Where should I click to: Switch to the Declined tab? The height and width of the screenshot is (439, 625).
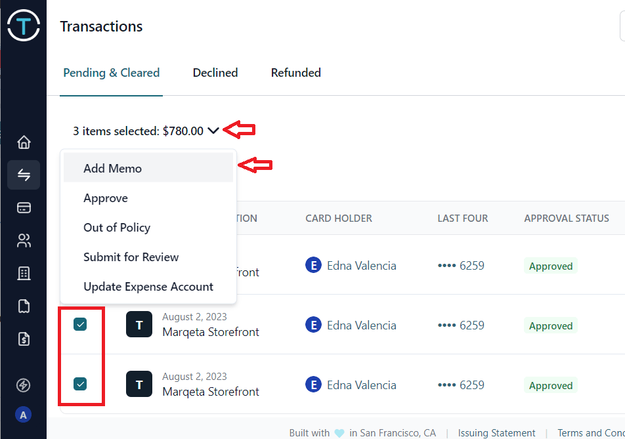tap(215, 73)
